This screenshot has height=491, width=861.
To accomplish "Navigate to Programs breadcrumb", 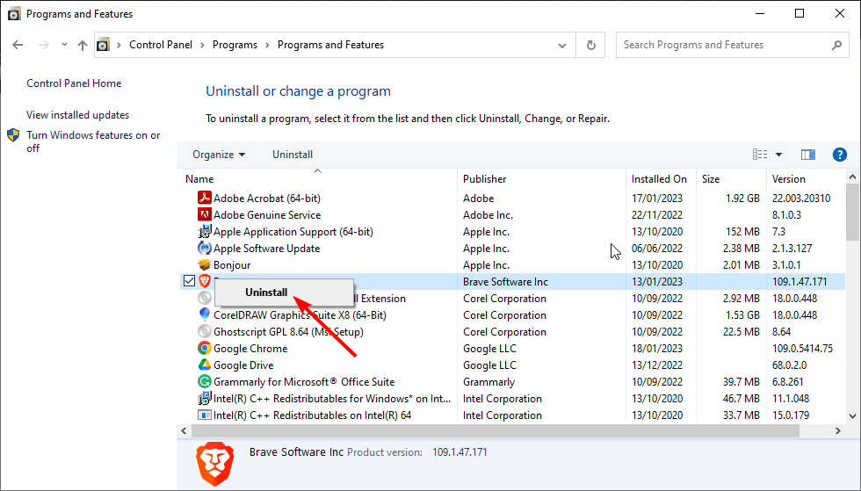I will click(x=235, y=45).
